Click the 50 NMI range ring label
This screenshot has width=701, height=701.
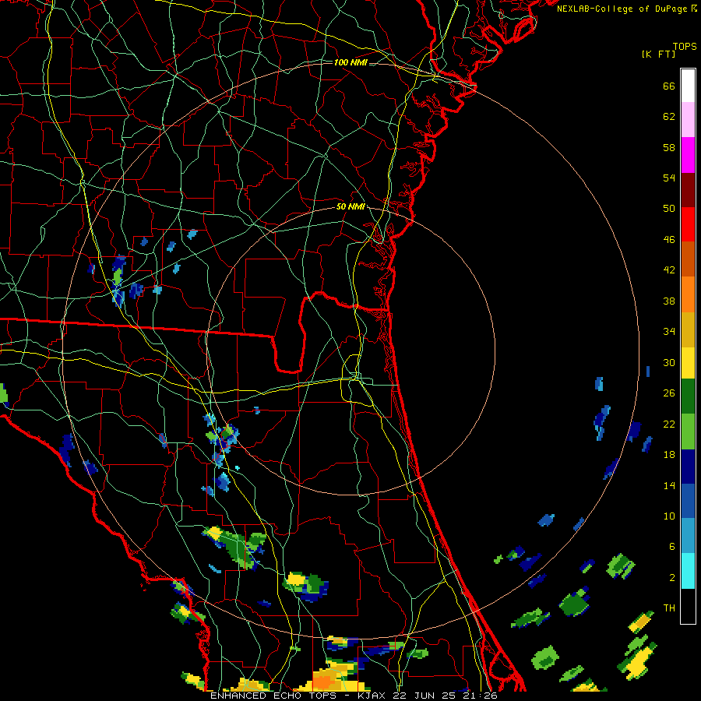350,206
